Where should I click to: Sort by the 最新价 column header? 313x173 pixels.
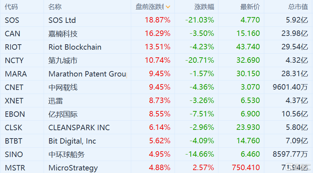(250, 7)
